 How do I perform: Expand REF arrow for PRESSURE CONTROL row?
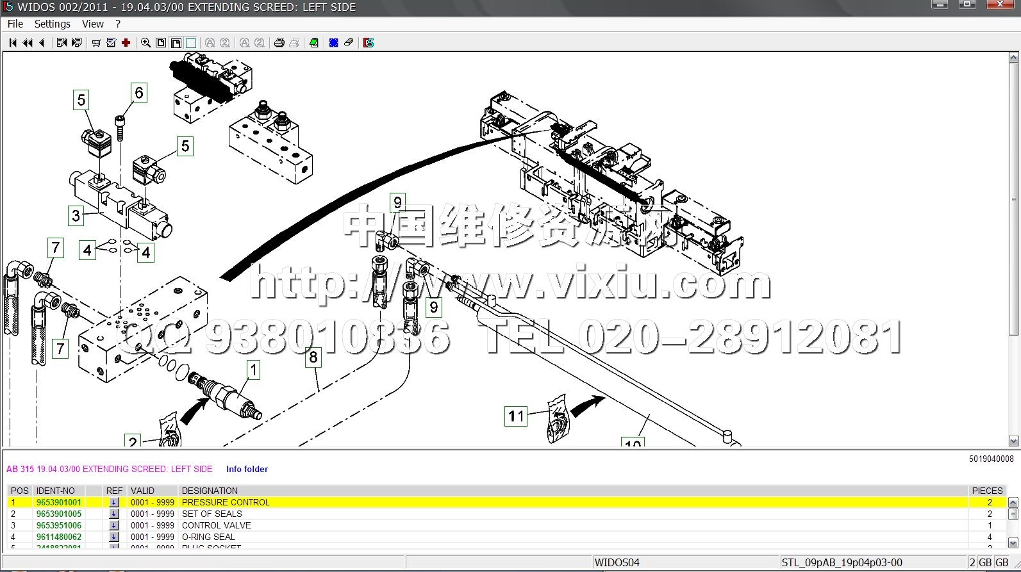pyautogui.click(x=113, y=502)
